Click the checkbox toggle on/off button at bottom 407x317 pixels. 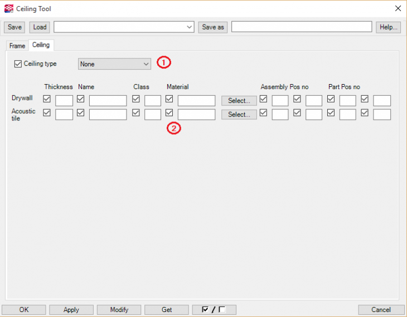214,310
